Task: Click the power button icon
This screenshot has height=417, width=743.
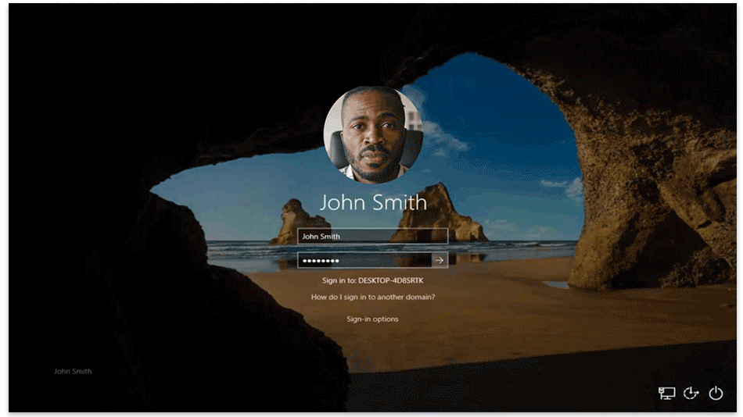Action: [x=716, y=393]
